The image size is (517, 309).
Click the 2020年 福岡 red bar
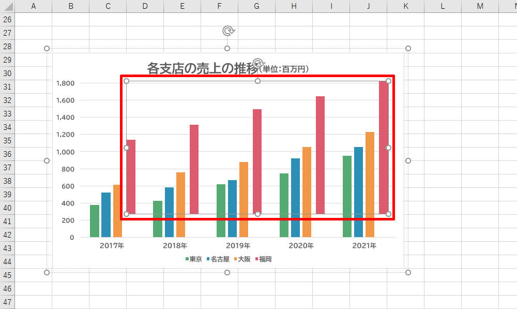[320, 155]
